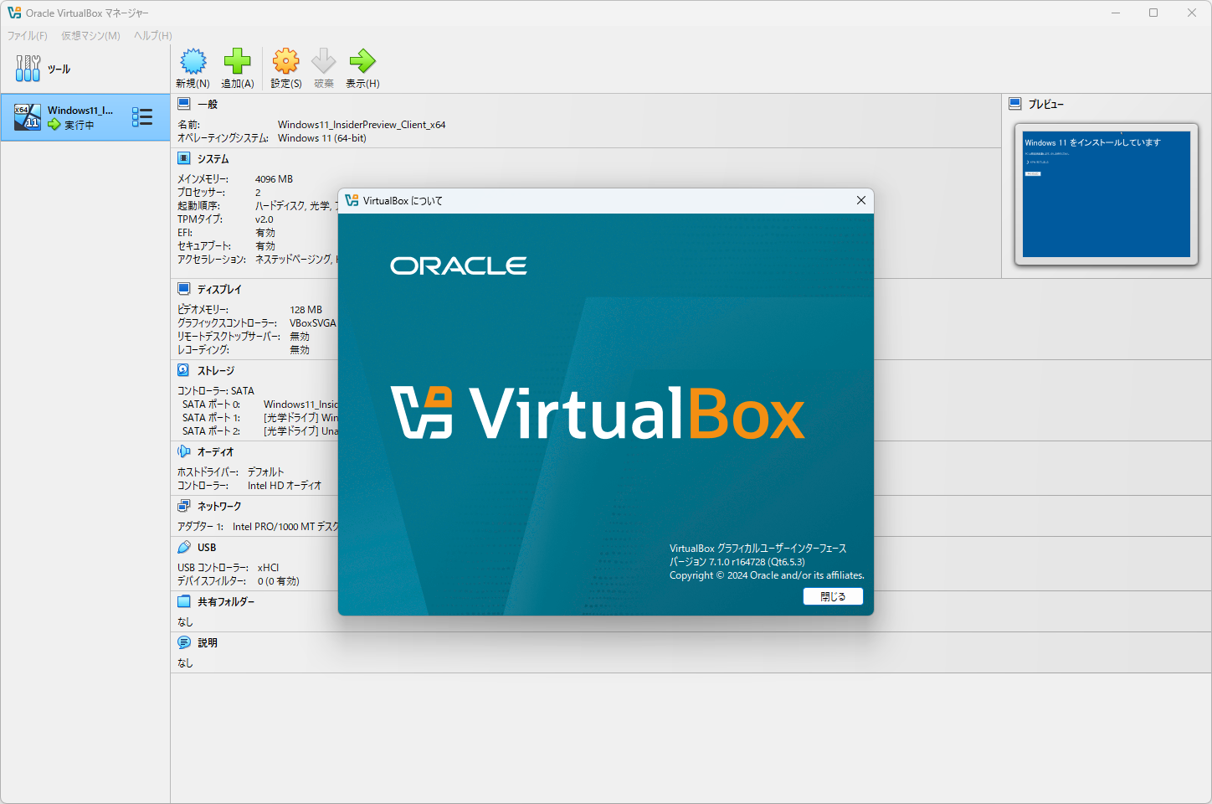
Task: Click the ネットワーク section icon
Action: pos(183,505)
